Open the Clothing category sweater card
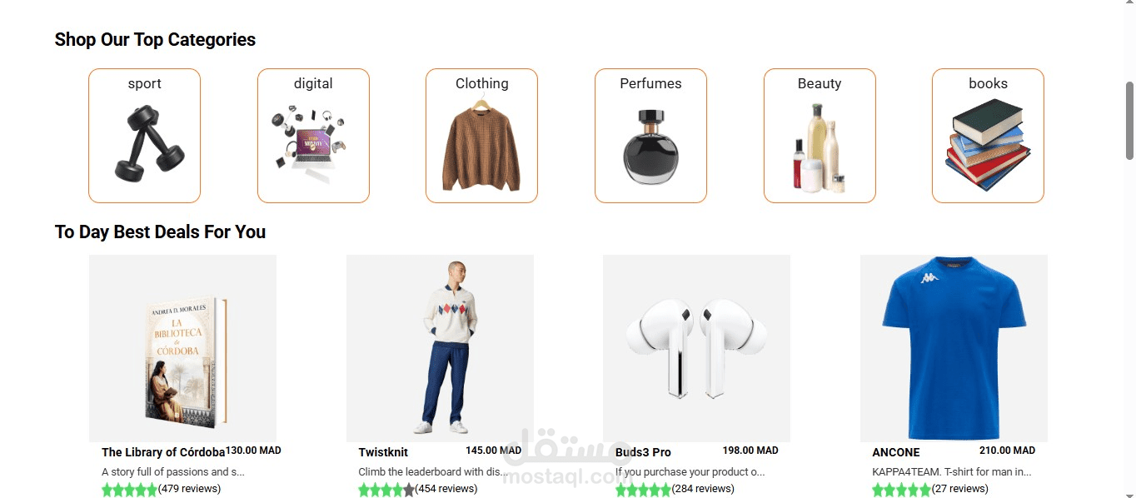1136x498 pixels. point(481,136)
